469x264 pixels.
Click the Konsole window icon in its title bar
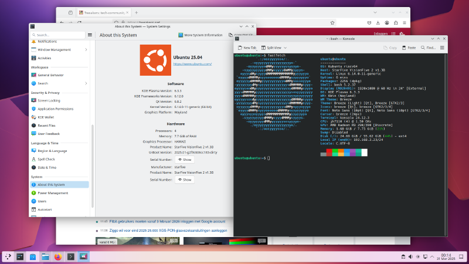tap(237, 39)
